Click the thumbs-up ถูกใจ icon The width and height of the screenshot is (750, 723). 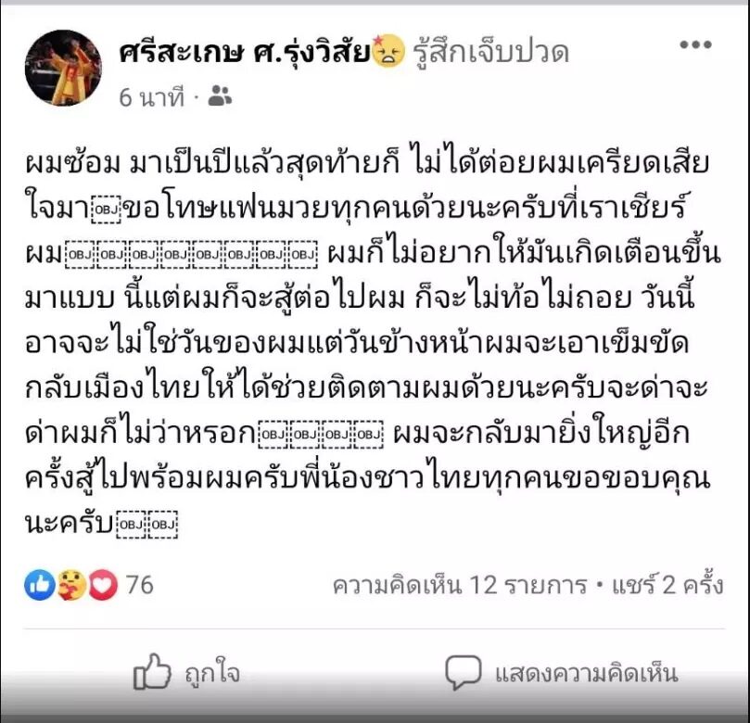[152, 671]
